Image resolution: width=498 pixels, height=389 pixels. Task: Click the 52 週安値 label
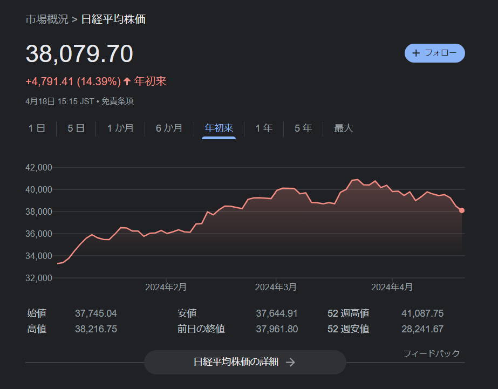[x=348, y=329]
